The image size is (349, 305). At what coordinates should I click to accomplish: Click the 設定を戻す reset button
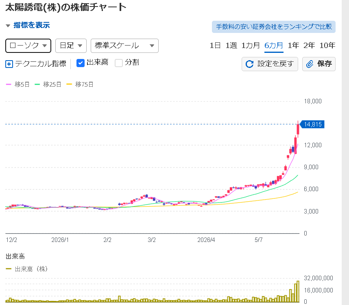point(270,64)
